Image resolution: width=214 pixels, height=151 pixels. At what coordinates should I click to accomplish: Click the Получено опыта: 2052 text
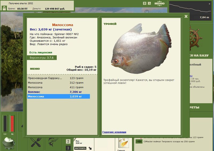click(x=21, y=3)
